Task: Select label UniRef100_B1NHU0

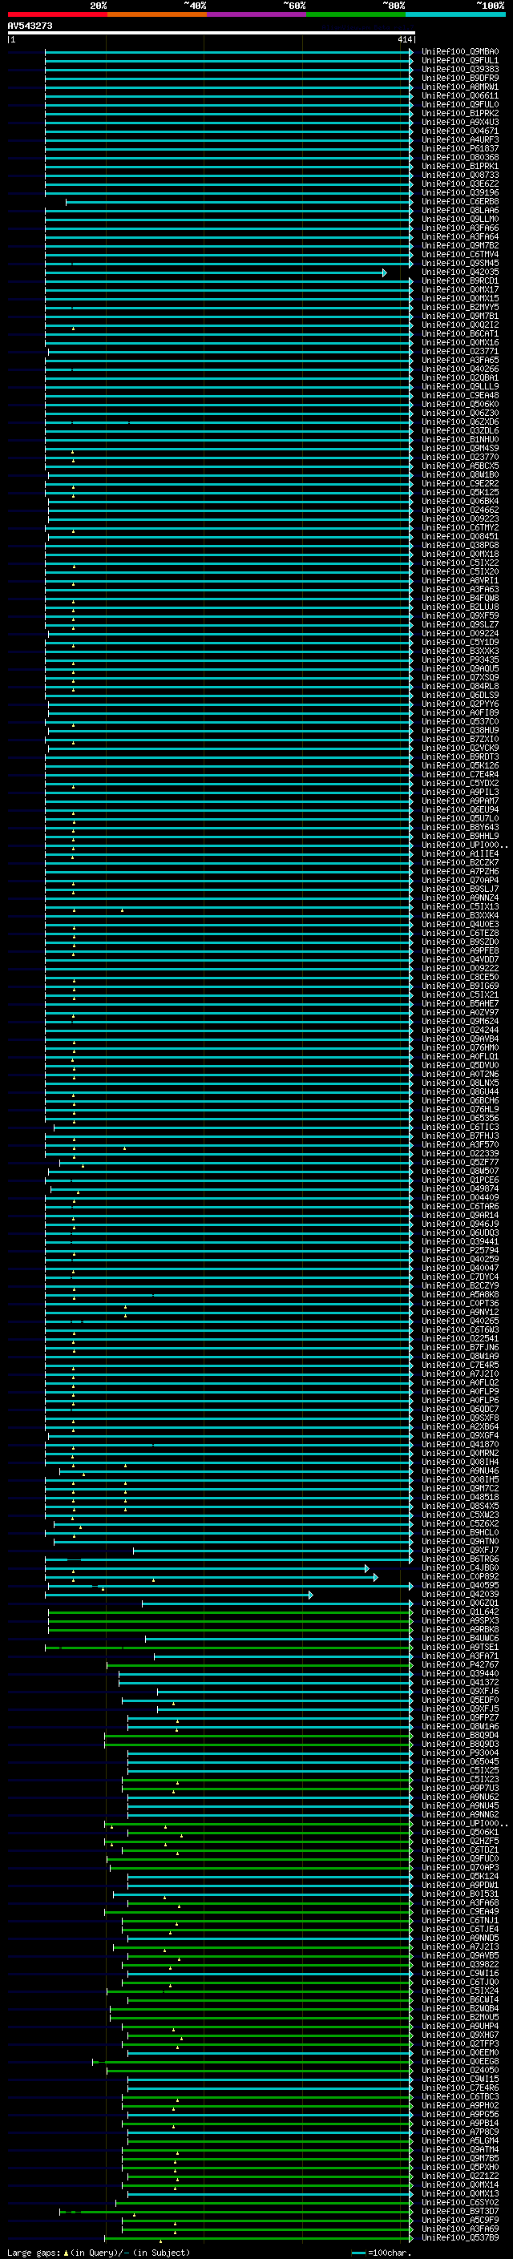Action: (460, 440)
